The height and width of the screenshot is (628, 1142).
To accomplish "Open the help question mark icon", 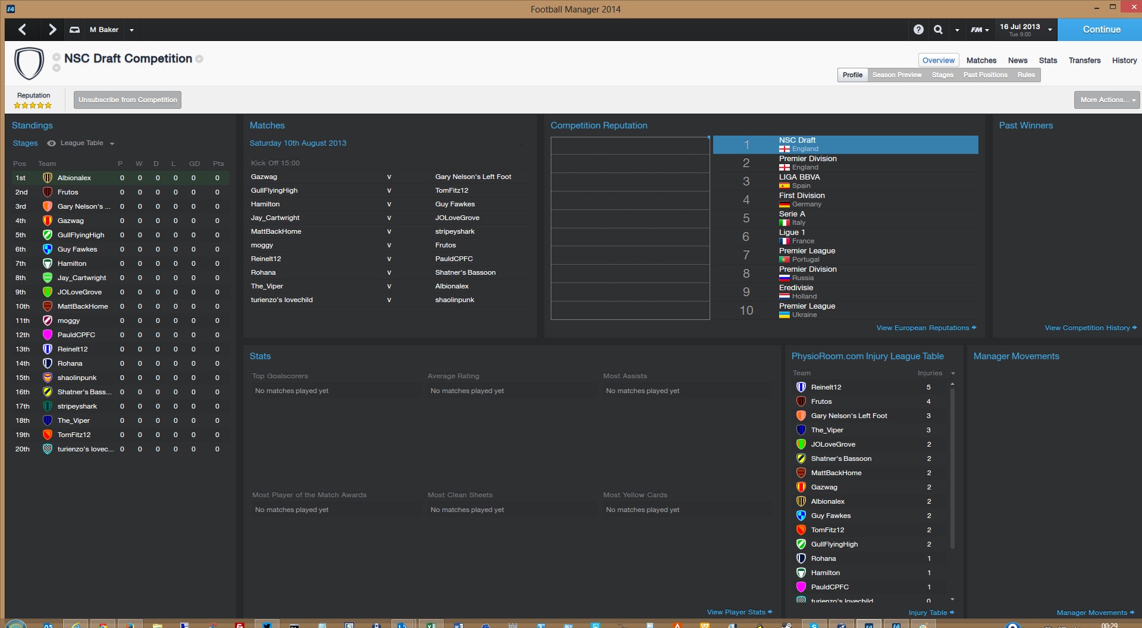I will click(x=918, y=29).
